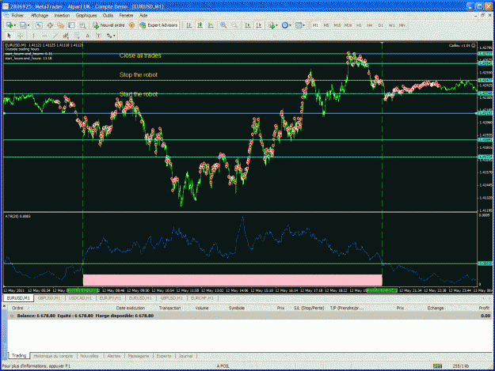The height and width of the screenshot is (371, 495).
Task: Toggle the Navigator folder icon
Action: (x=61, y=25)
